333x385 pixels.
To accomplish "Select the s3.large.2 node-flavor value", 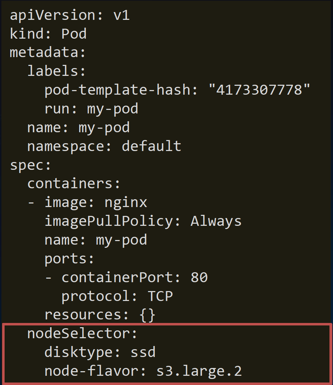I will click(x=199, y=371).
